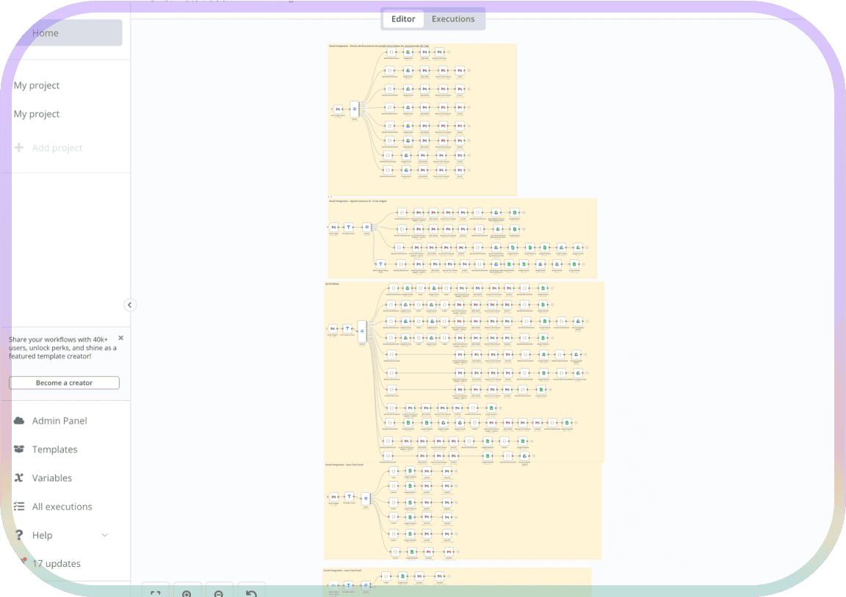This screenshot has height=597, width=846.
Task: Click the Variables icon in sidebar
Action: point(19,478)
